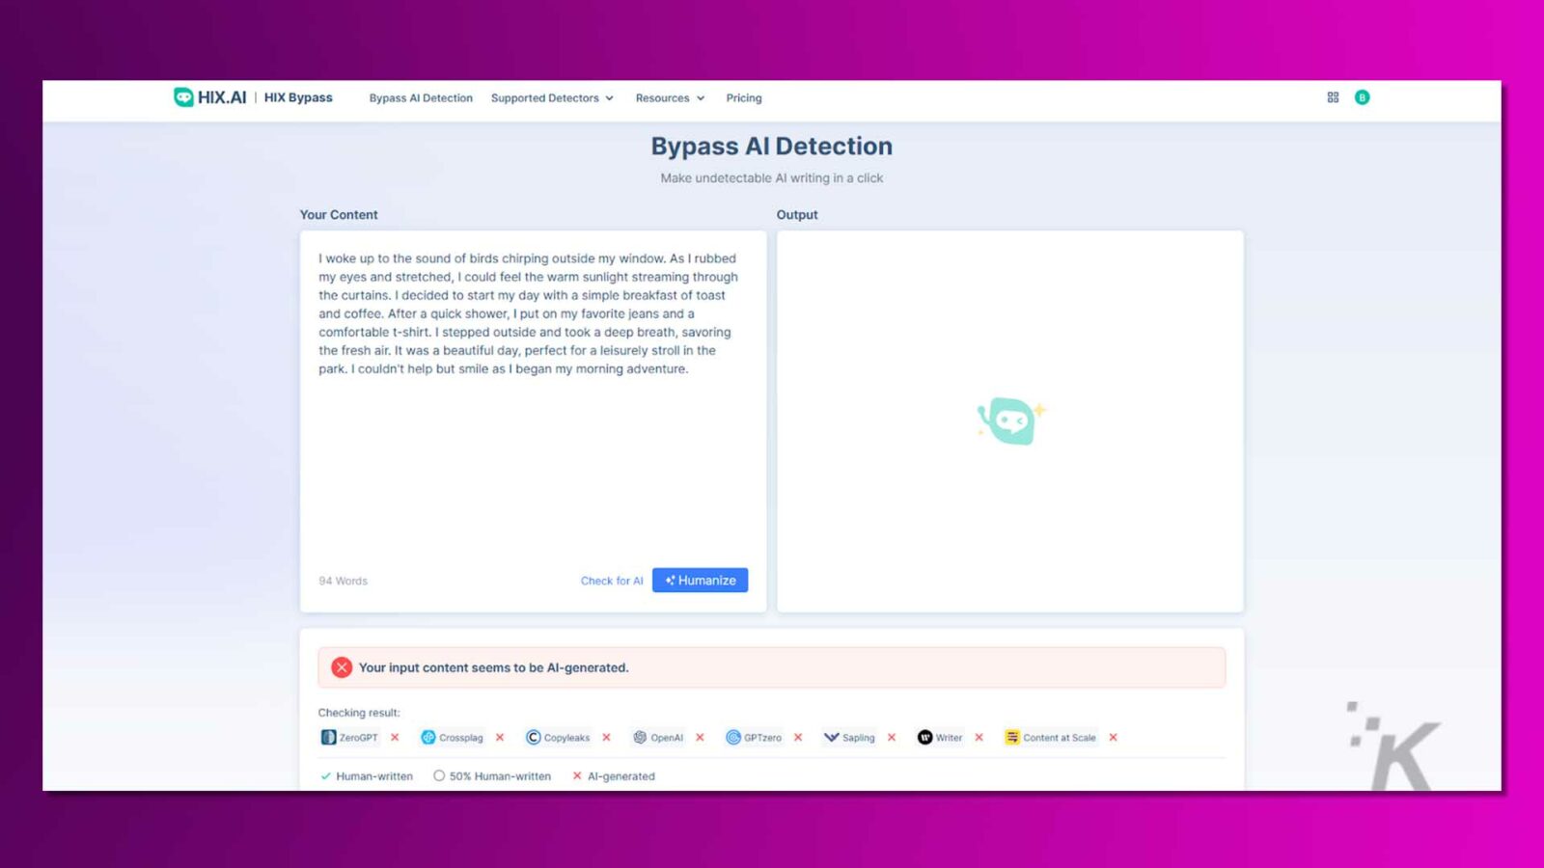Screen dimensions: 1544x868
Task: Click the 'Your input content seems to be AI-generated.' message
Action: tap(493, 667)
